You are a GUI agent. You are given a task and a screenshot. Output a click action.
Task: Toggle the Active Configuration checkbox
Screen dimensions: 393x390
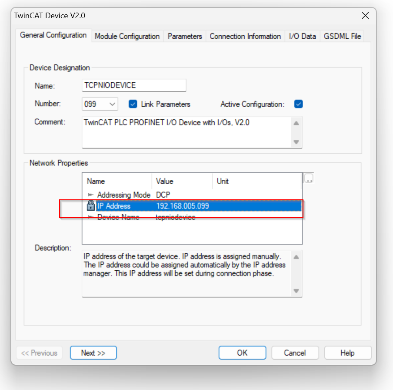click(x=298, y=104)
